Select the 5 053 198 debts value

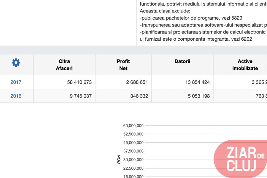(199, 96)
